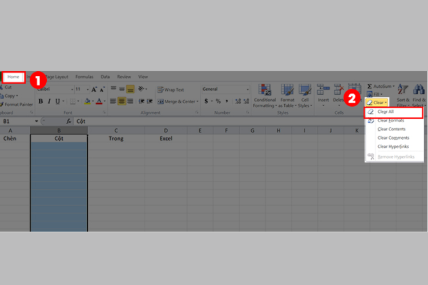Select Top Align icon
428x285 pixels.
pyautogui.click(x=114, y=89)
